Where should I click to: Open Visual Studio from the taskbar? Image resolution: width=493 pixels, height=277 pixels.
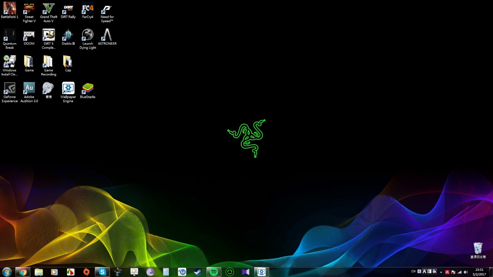point(246,272)
